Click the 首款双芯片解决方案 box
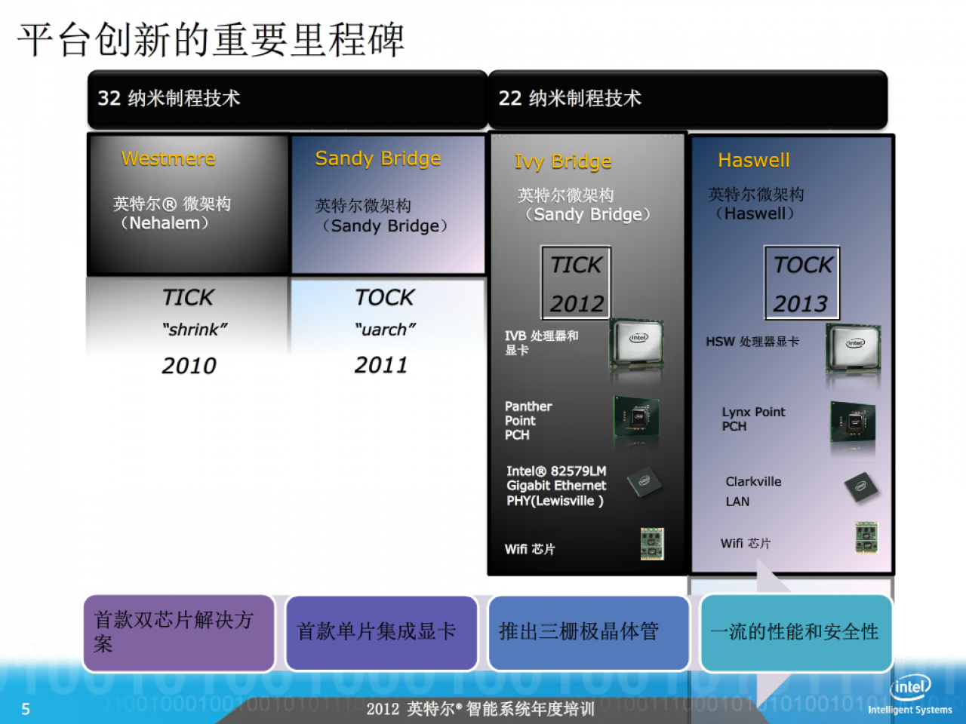Image resolution: width=966 pixels, height=724 pixels. (179, 632)
